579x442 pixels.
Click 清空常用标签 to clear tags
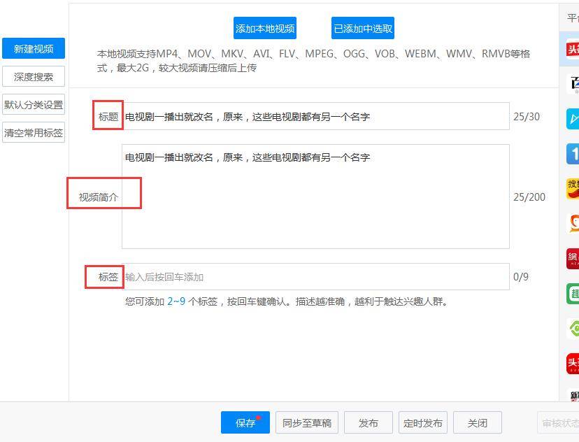click(x=34, y=133)
